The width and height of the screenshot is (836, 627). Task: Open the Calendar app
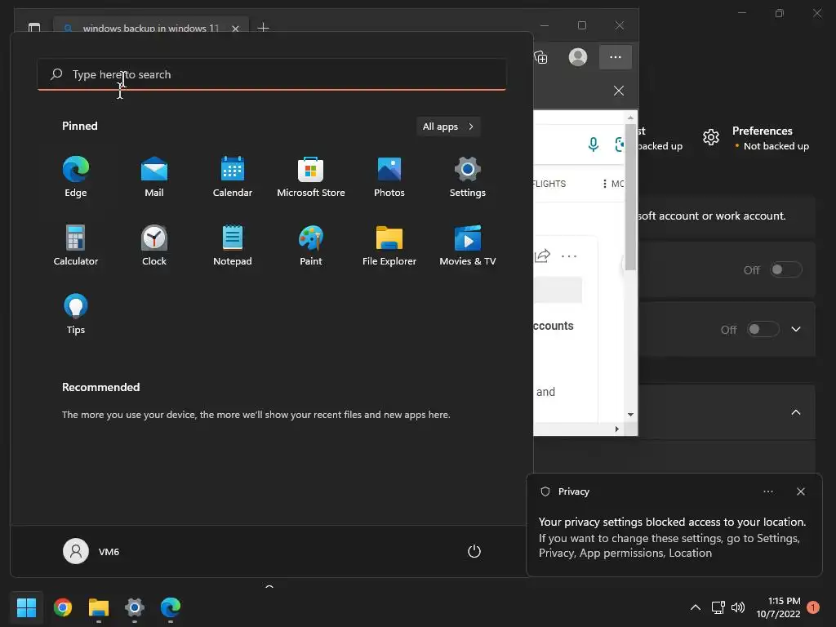click(233, 176)
